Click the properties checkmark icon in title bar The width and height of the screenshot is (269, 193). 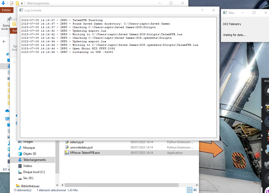pyautogui.click(x=11, y=3)
